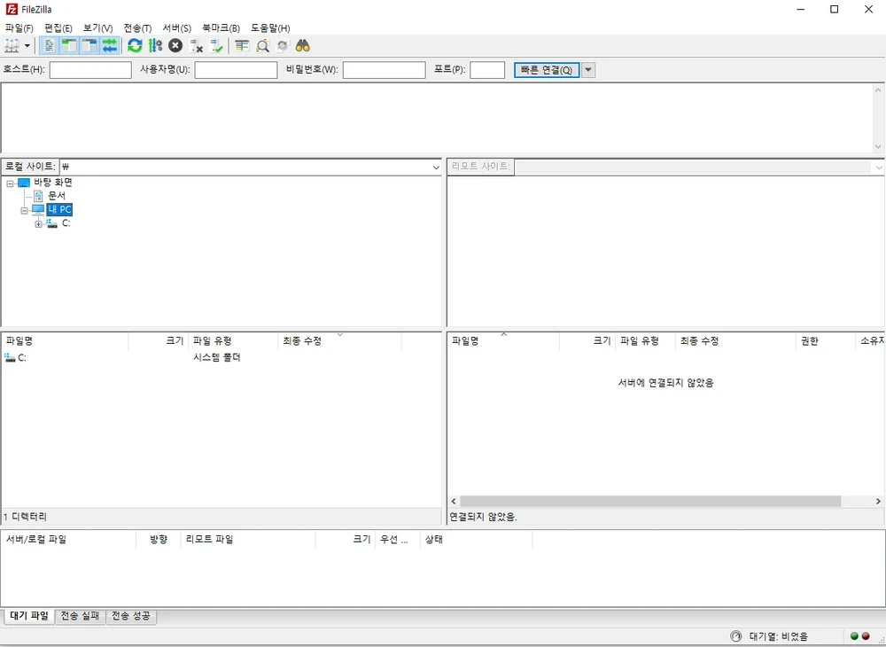This screenshot has width=886, height=647.
Task: Expand the C: drive tree node
Action: (38, 224)
